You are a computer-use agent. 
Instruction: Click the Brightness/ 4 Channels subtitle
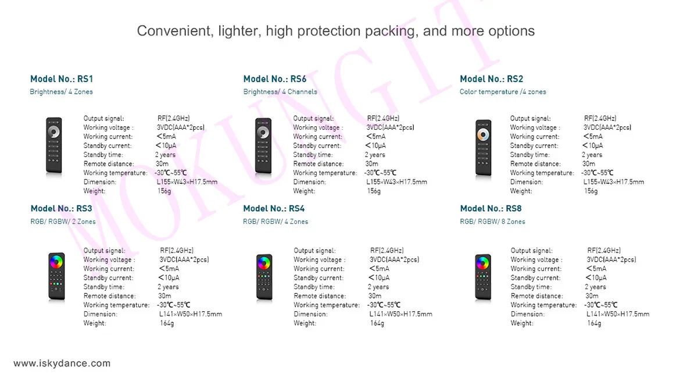(280, 91)
